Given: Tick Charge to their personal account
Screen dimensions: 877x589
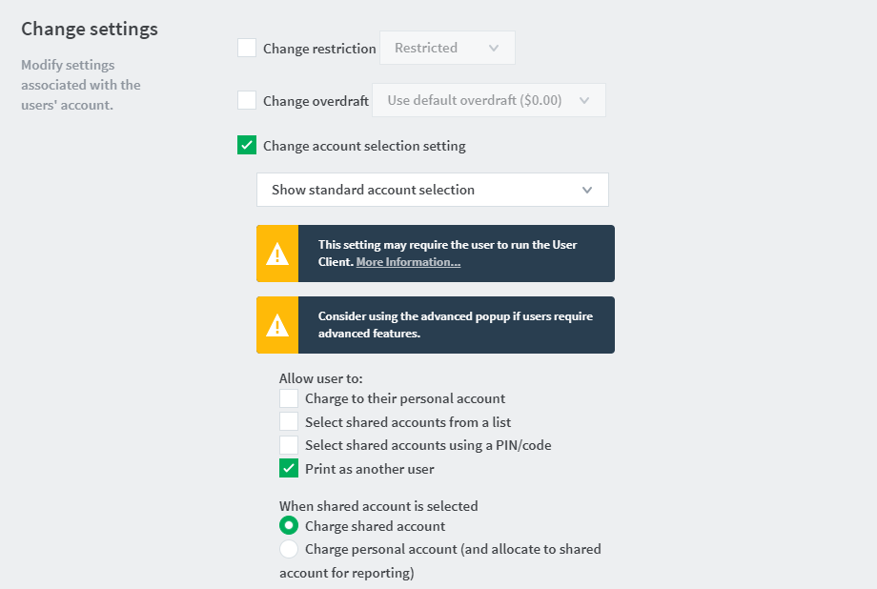Looking at the screenshot, I should tap(289, 398).
